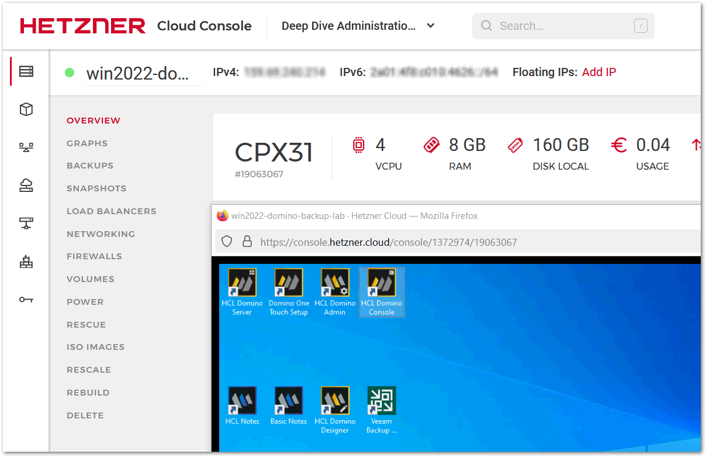Click the Hetzner logo
706x457 pixels.
(82, 26)
